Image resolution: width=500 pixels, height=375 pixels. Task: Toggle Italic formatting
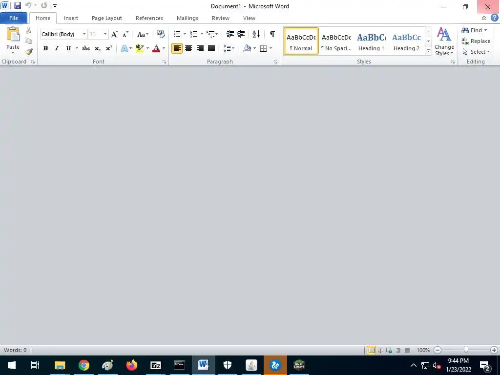click(57, 48)
